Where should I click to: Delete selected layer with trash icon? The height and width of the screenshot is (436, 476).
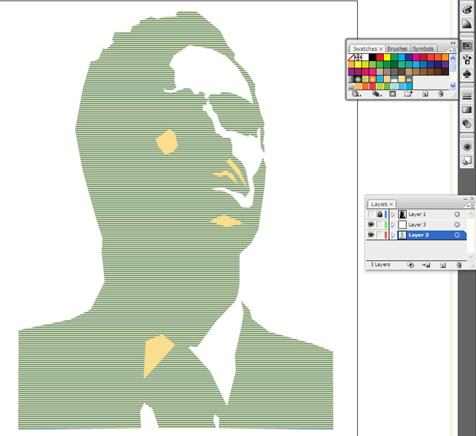pyautogui.click(x=457, y=264)
